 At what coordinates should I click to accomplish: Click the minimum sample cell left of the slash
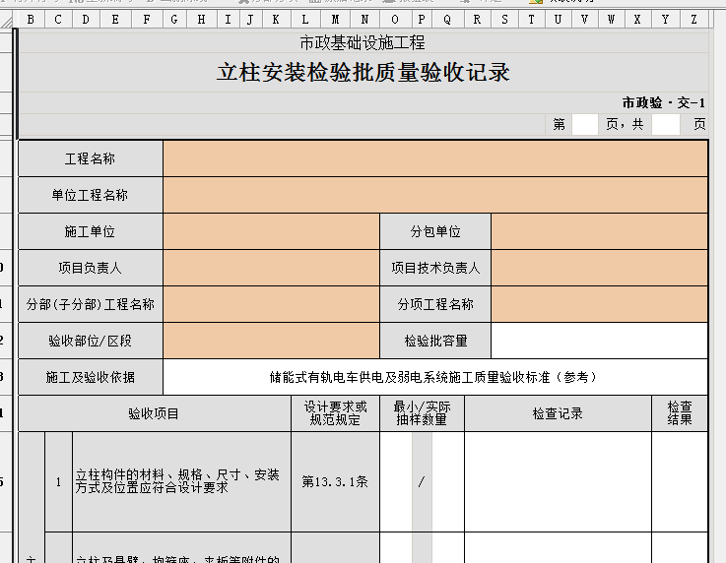coord(396,481)
